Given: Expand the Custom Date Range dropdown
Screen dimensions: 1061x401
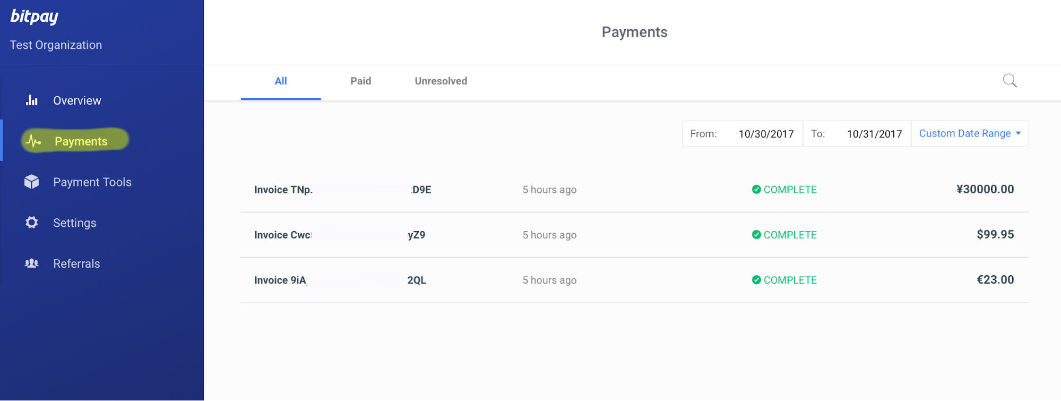Looking at the screenshot, I should coord(970,133).
